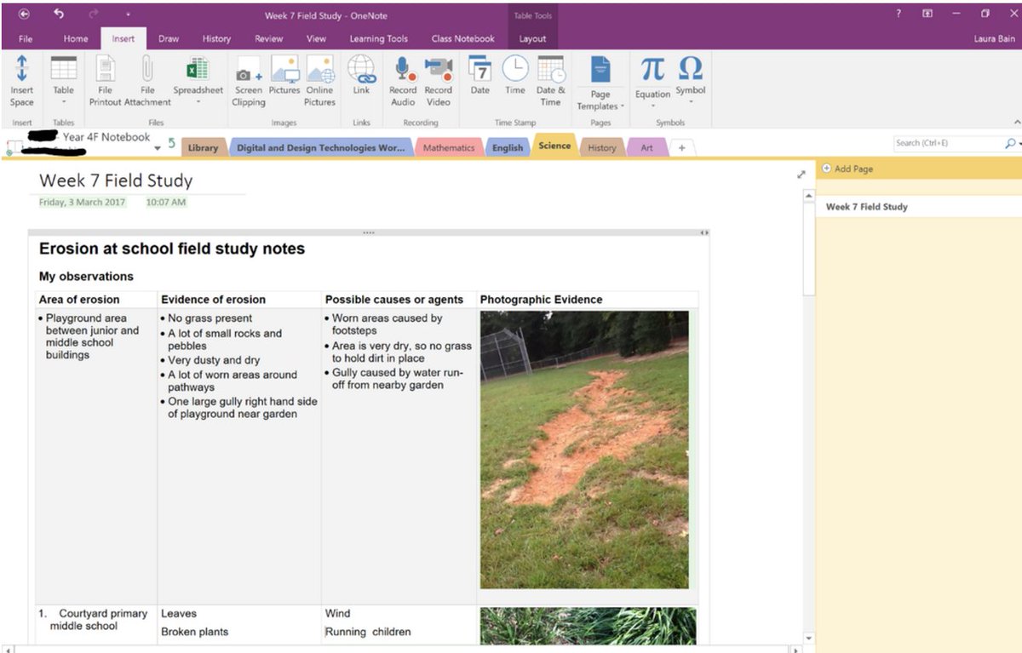Expand the page to full view
This screenshot has height=653, width=1022.
tap(801, 175)
